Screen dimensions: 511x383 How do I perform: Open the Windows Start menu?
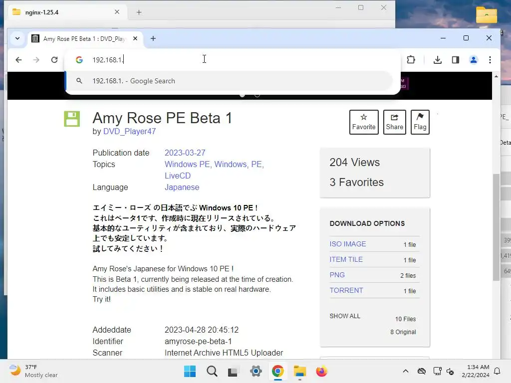(x=190, y=371)
